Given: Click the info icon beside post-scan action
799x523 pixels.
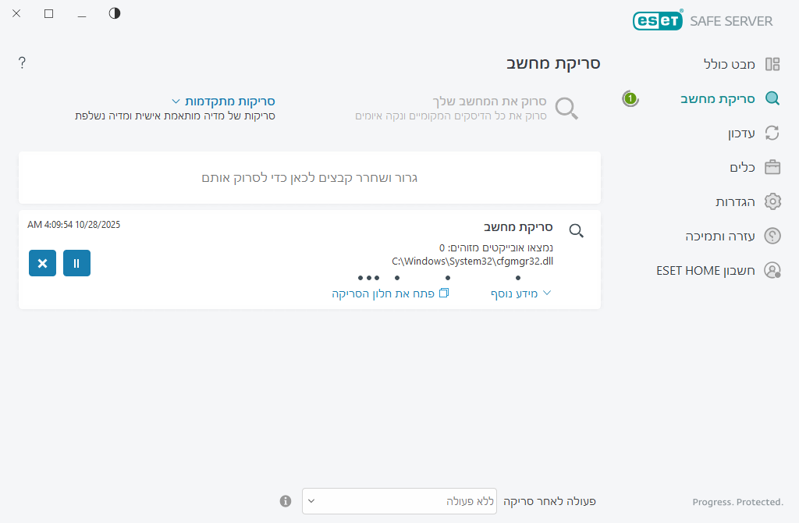Looking at the screenshot, I should coord(286,500).
